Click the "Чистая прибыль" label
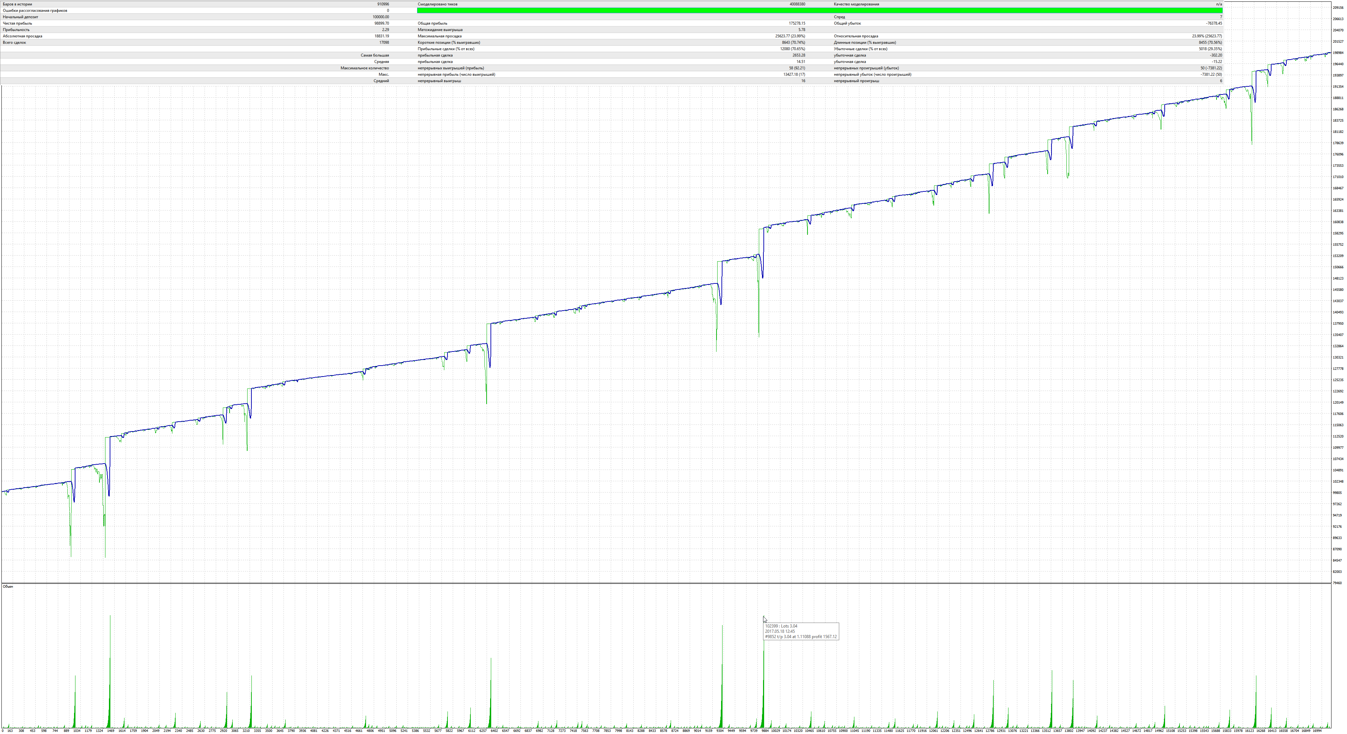1347x734 pixels. [17, 24]
